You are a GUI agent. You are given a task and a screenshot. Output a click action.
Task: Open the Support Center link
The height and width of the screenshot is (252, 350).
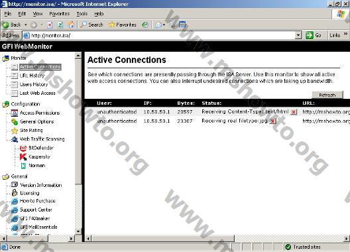(36, 210)
